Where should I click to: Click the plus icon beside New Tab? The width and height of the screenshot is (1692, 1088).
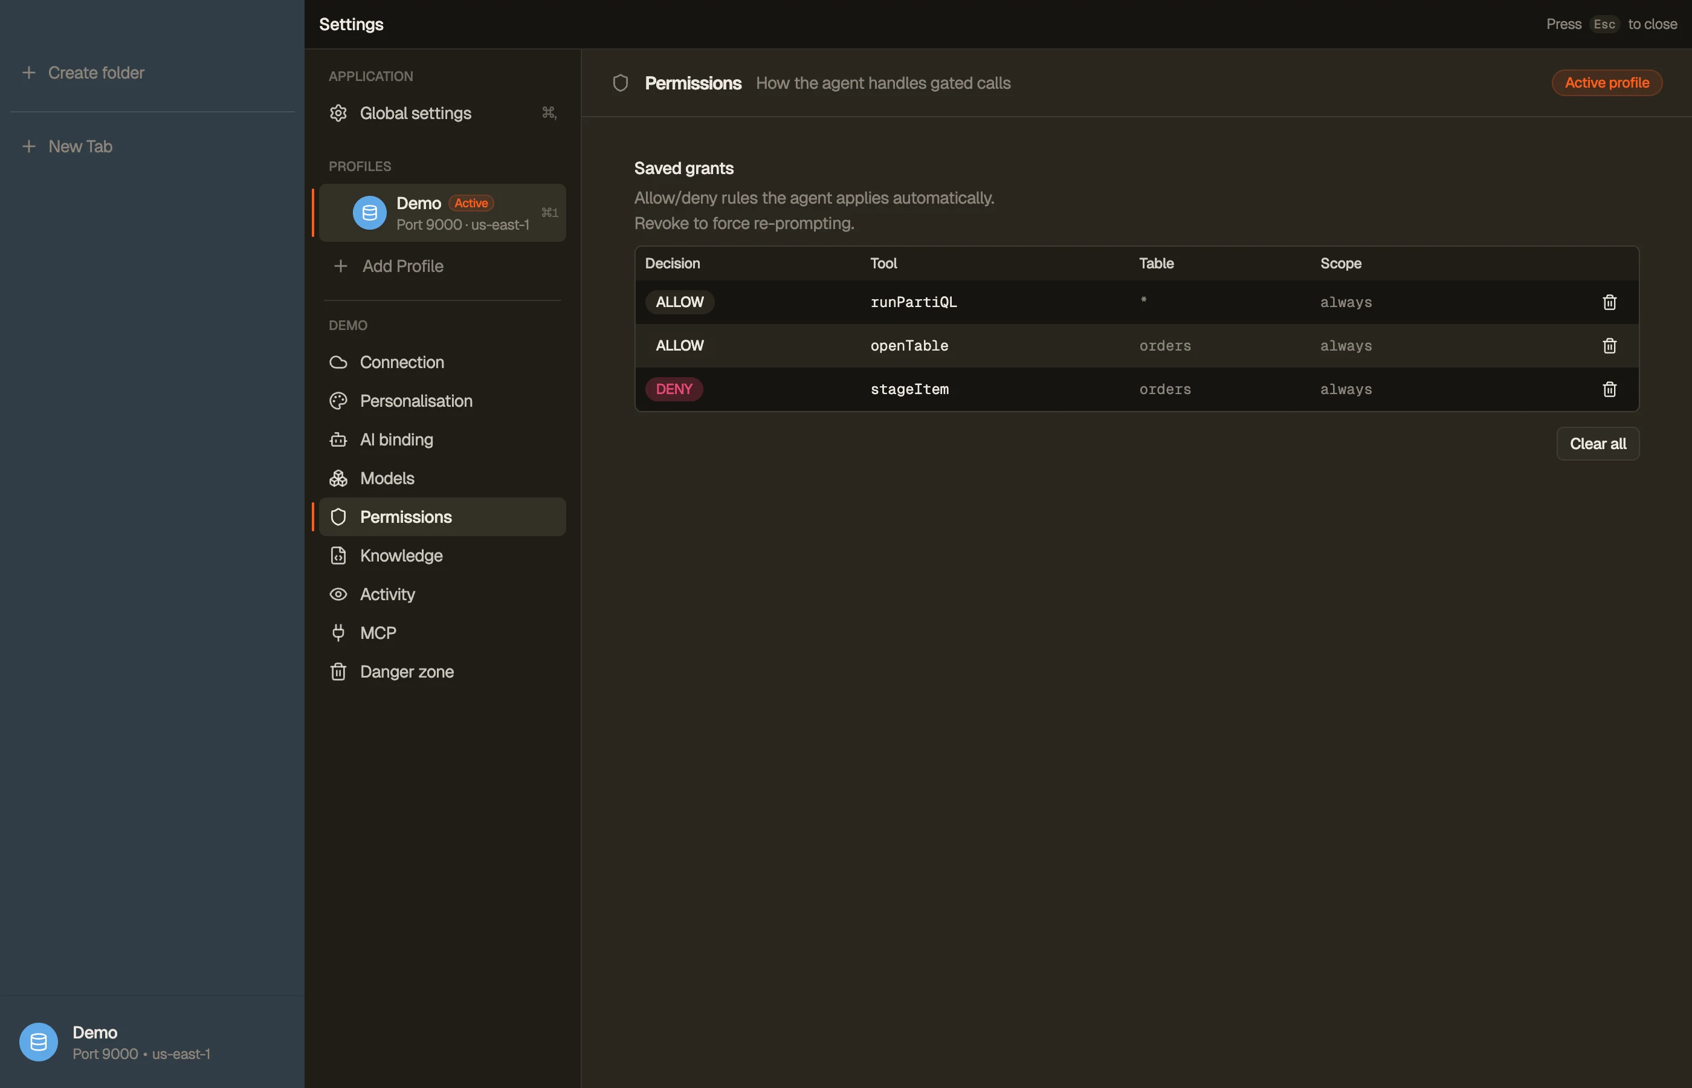click(x=29, y=146)
